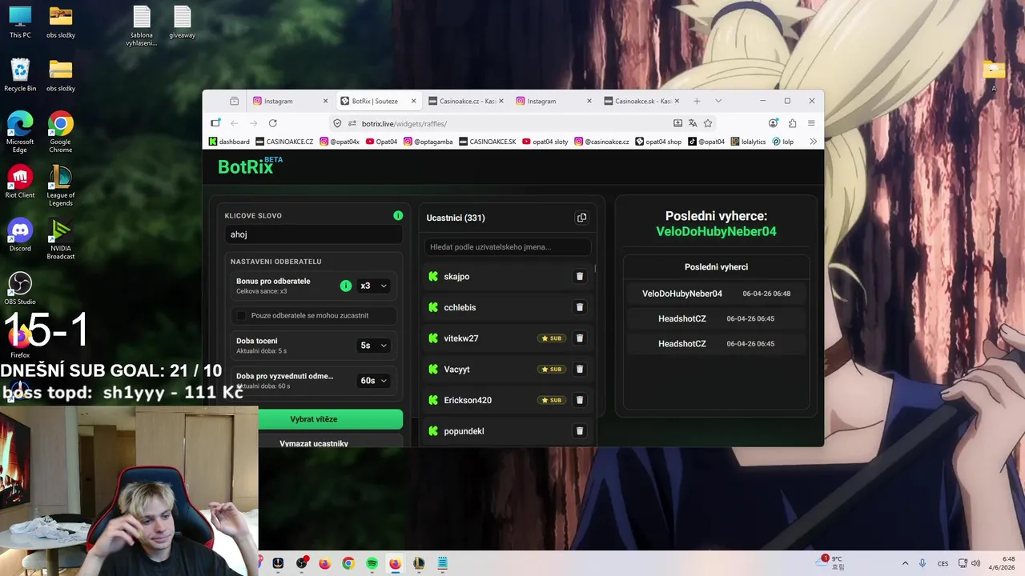Reload the page with the browser refresh icon
Image resolution: width=1025 pixels, height=576 pixels.
tap(273, 123)
